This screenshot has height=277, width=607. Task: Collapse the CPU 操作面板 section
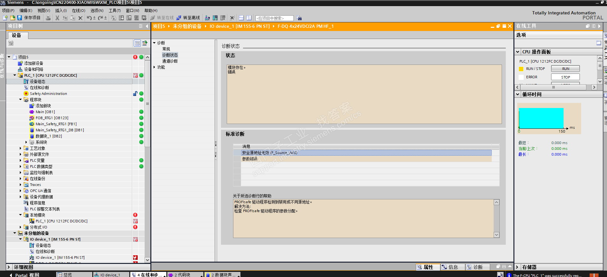tap(518, 52)
